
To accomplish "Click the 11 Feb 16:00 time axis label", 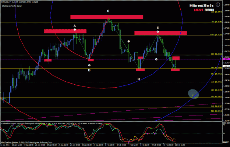I will pyautogui.click(x=180, y=145).
